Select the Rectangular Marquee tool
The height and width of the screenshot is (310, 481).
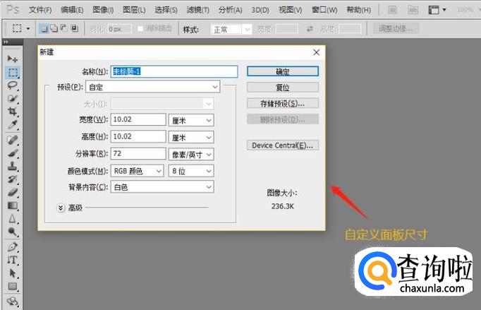13,72
